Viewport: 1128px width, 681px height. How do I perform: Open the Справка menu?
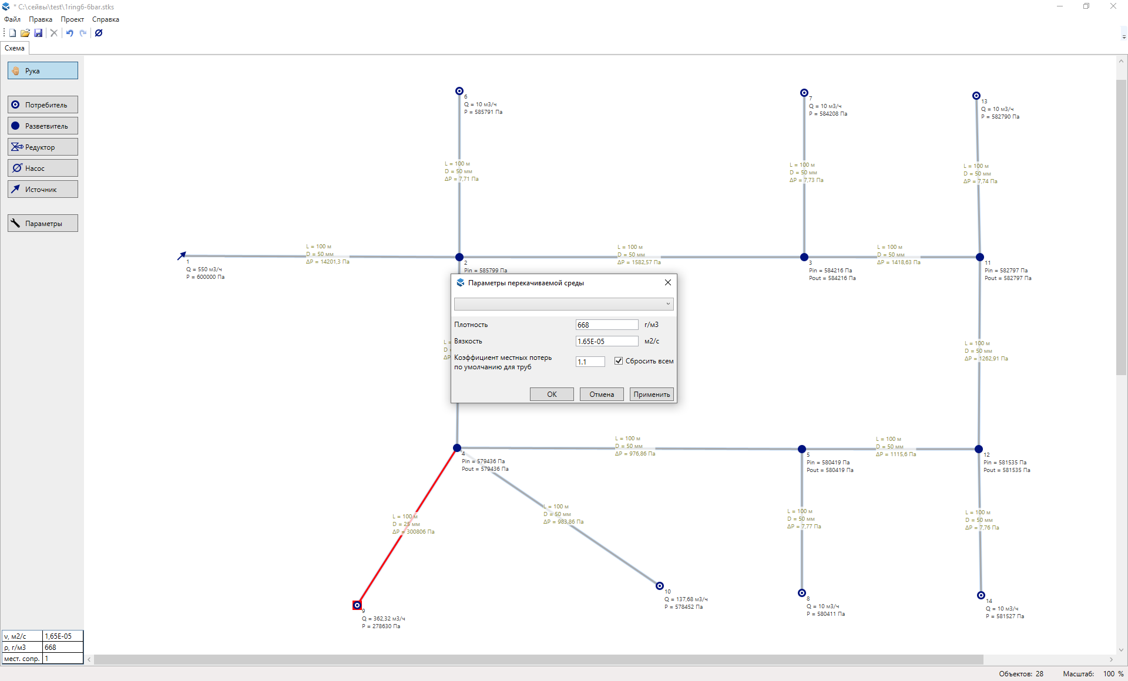pyautogui.click(x=105, y=19)
